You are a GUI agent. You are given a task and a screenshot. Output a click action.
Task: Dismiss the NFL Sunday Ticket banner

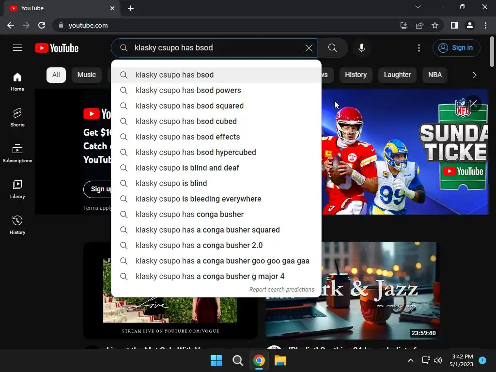click(473, 104)
